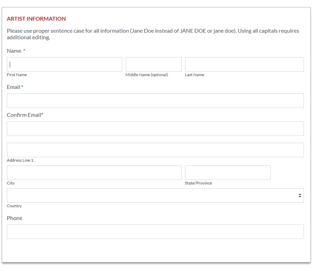Viewport: 313px width, 273px height.
Task: Click the Email required label
Action: tap(15, 87)
